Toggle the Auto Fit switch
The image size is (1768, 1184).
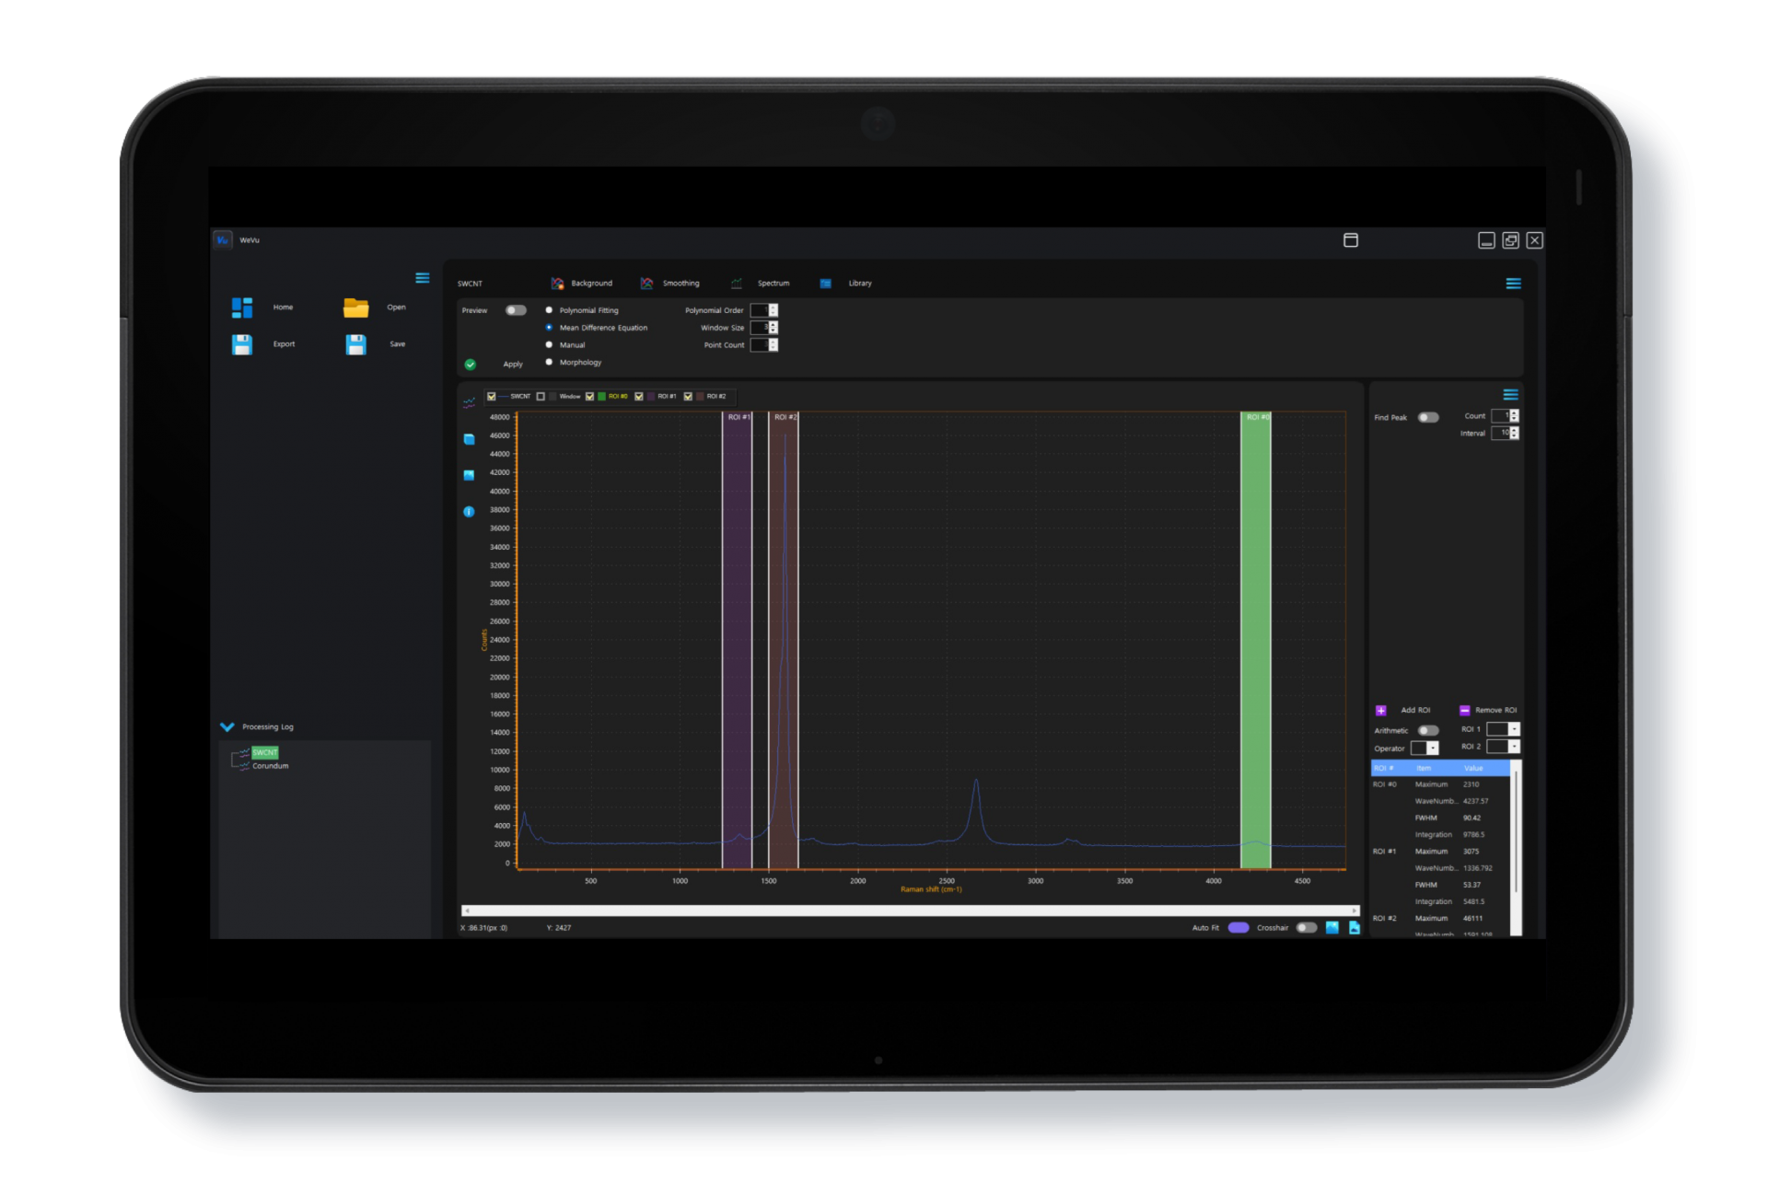click(1239, 928)
